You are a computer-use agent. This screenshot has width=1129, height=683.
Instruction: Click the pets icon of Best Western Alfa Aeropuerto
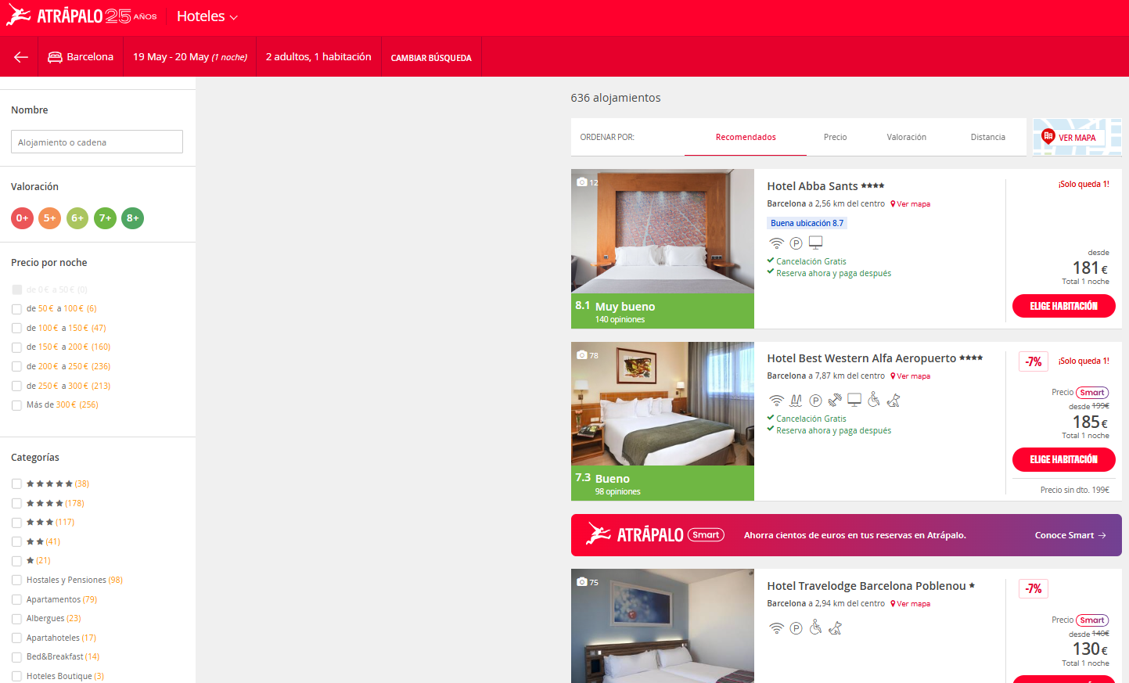pyautogui.click(x=893, y=400)
